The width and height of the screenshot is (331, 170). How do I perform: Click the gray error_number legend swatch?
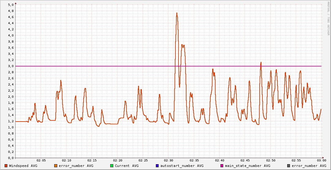(x=288, y=166)
